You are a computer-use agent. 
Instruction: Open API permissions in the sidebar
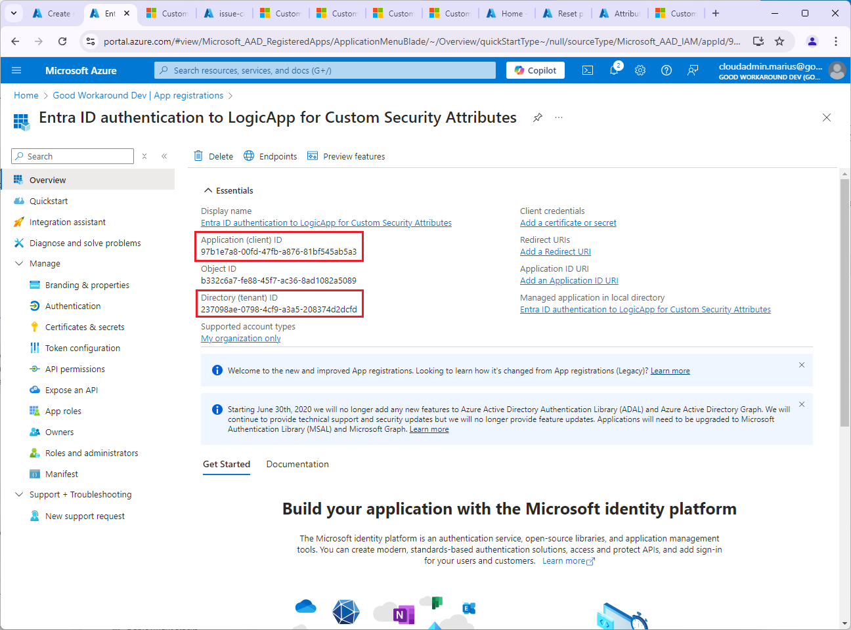coord(75,369)
